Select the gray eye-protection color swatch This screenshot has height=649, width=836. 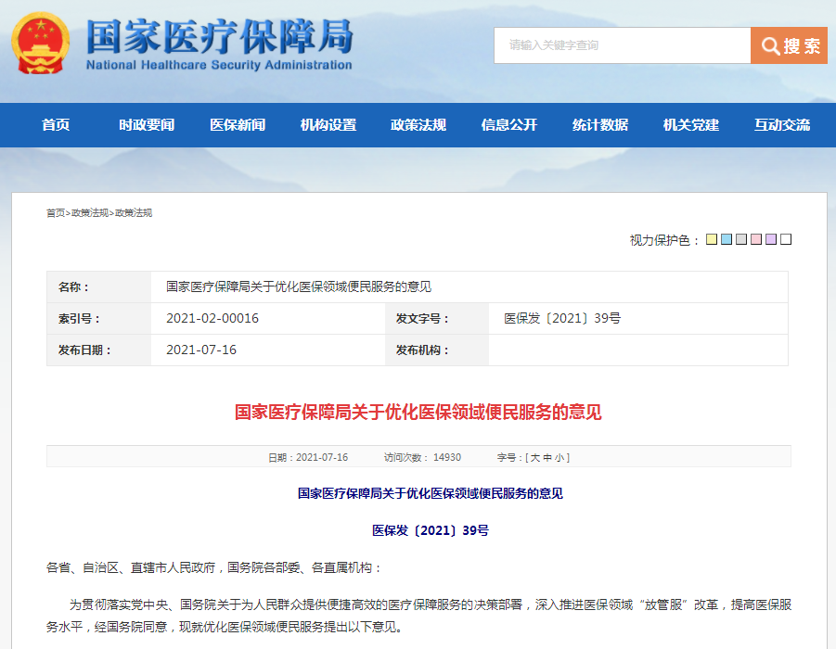tap(741, 239)
